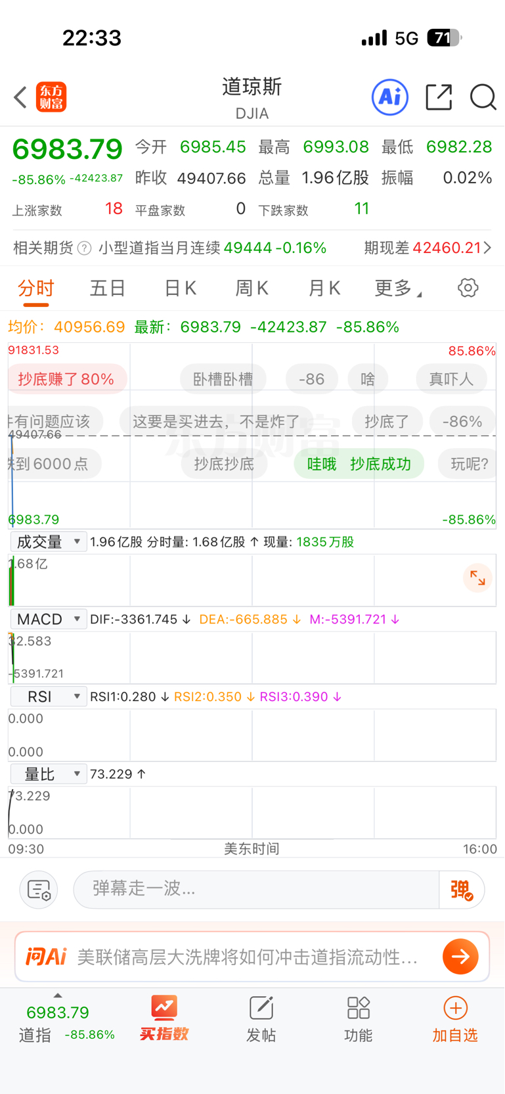Viewport: 505px width, 1094px height.
Task: Switch to the 月K tab
Action: click(324, 288)
